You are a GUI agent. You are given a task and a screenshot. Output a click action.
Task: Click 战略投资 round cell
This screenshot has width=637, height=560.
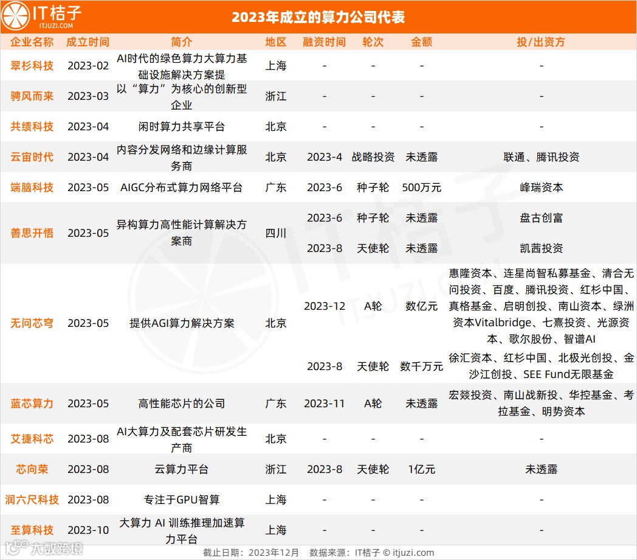tap(373, 156)
